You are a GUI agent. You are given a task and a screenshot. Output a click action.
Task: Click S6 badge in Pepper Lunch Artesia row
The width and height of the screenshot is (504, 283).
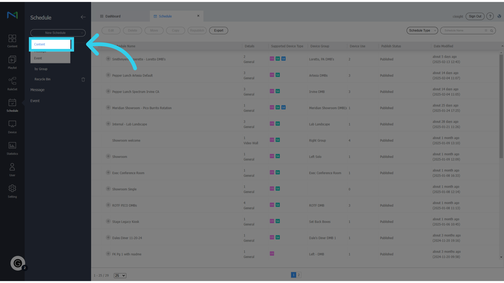[278, 75]
